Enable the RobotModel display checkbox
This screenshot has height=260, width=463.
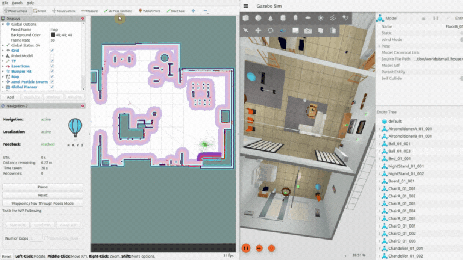[52, 55]
